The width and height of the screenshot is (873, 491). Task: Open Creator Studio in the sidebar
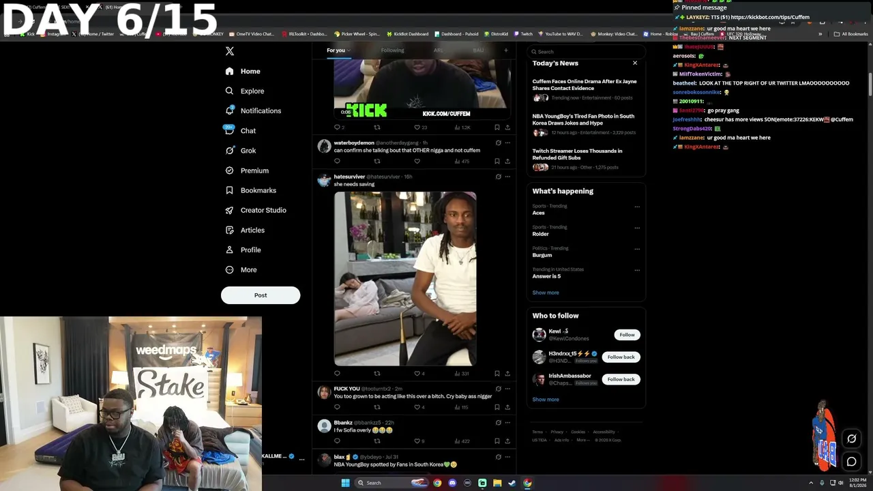point(256,210)
